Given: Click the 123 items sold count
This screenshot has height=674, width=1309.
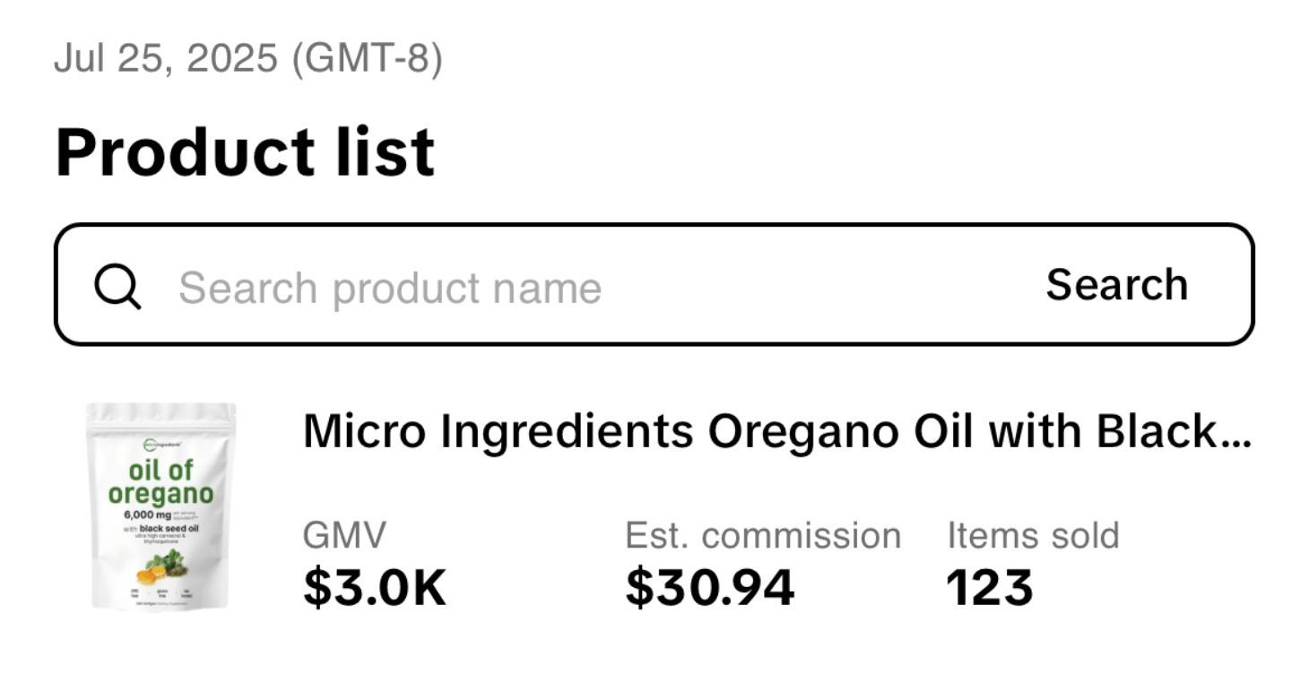Looking at the screenshot, I should (x=990, y=588).
